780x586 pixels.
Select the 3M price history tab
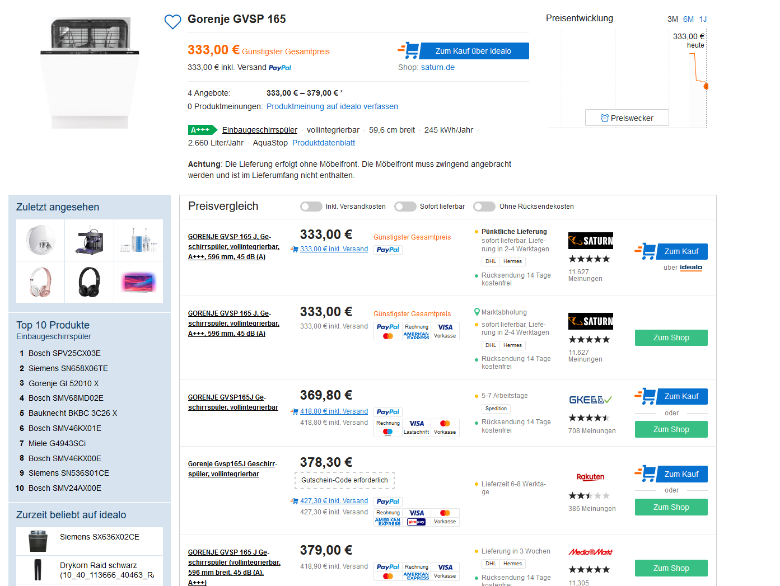tap(672, 19)
